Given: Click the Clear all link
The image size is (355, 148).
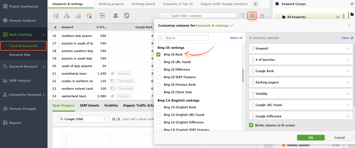Looking at the screenshot, I should point(347,38).
